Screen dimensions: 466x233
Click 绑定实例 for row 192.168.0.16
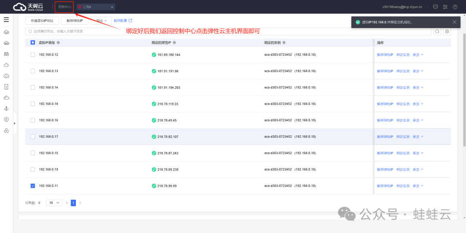pyautogui.click(x=403, y=120)
